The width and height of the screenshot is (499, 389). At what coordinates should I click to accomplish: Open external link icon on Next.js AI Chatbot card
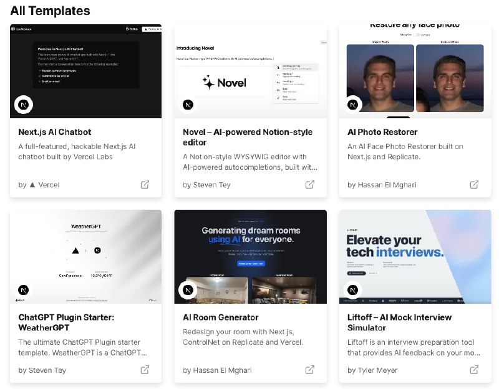(x=145, y=184)
